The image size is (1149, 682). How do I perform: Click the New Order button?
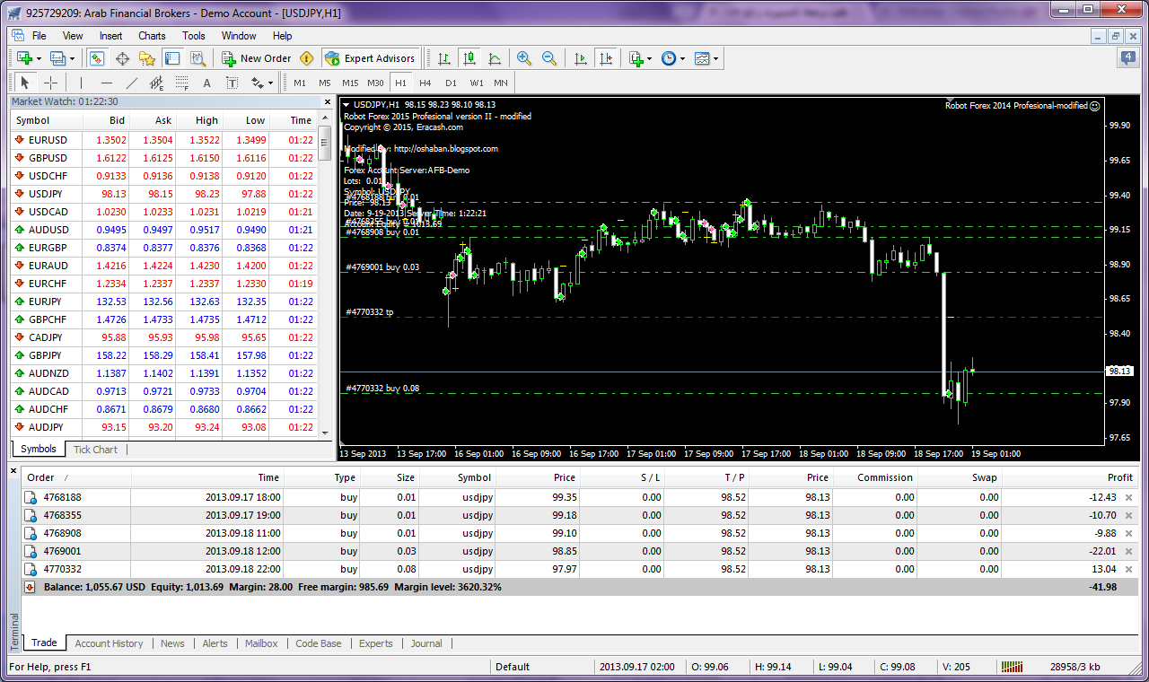[x=257, y=58]
